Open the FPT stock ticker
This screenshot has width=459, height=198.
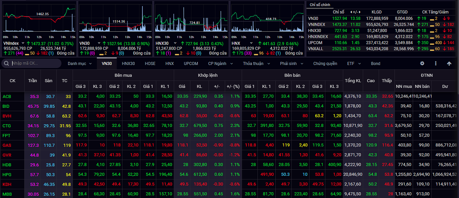click(x=7, y=135)
